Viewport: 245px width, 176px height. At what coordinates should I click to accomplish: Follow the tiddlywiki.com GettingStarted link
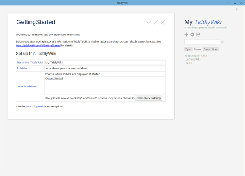click(x=38, y=46)
